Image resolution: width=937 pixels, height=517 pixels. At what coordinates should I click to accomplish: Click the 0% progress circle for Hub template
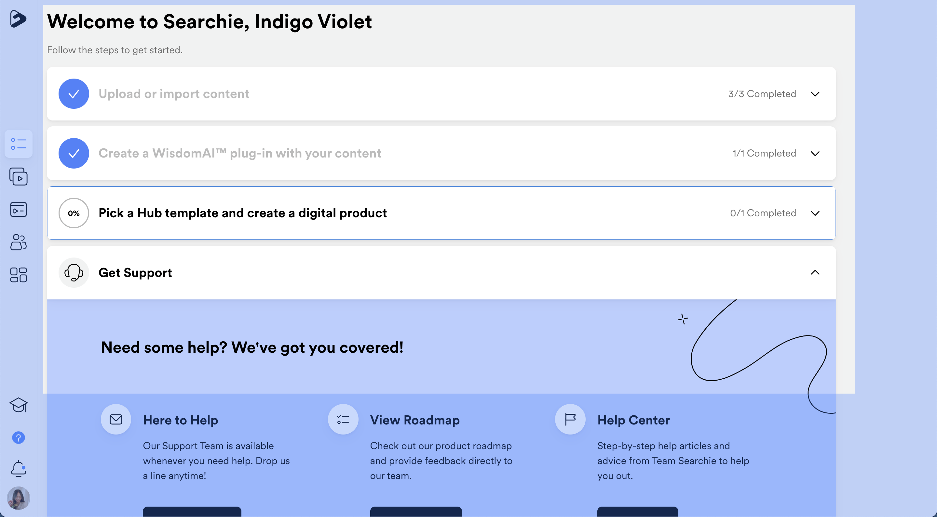click(74, 213)
